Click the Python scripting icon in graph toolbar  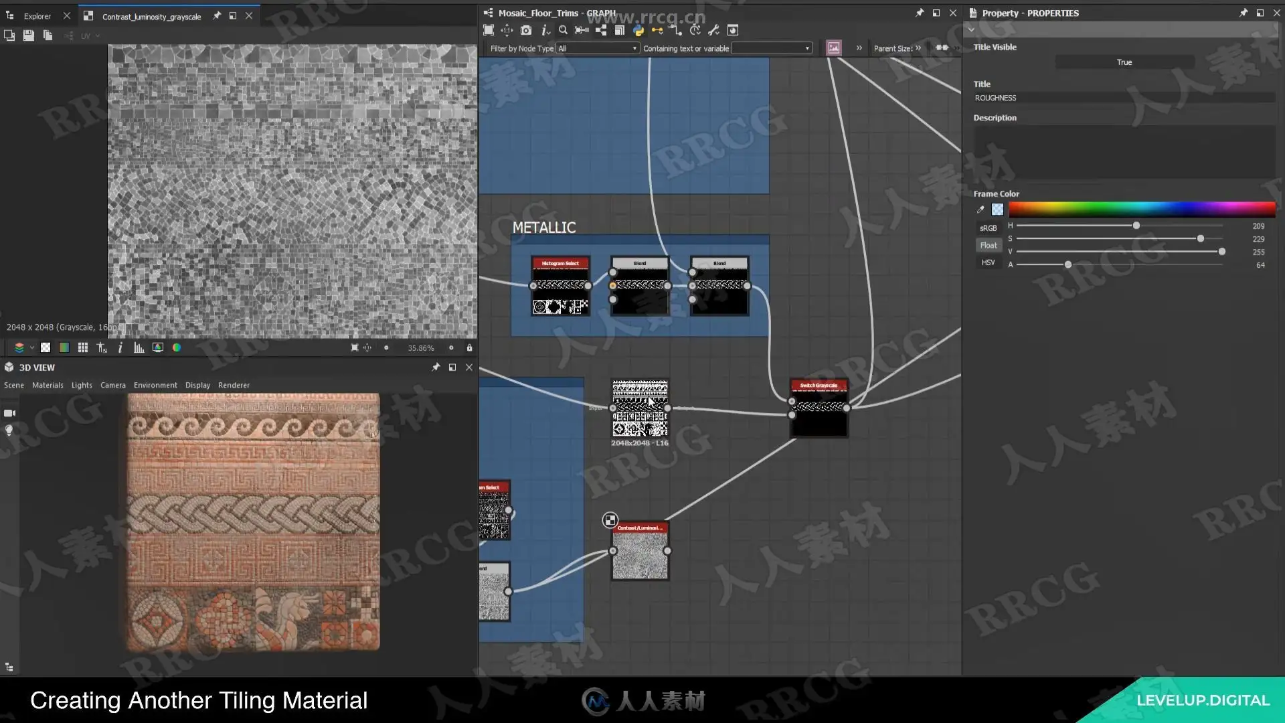(x=638, y=30)
